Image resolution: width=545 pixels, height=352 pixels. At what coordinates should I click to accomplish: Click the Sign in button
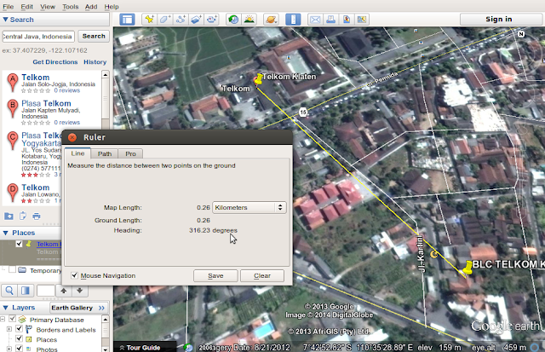tap(499, 19)
